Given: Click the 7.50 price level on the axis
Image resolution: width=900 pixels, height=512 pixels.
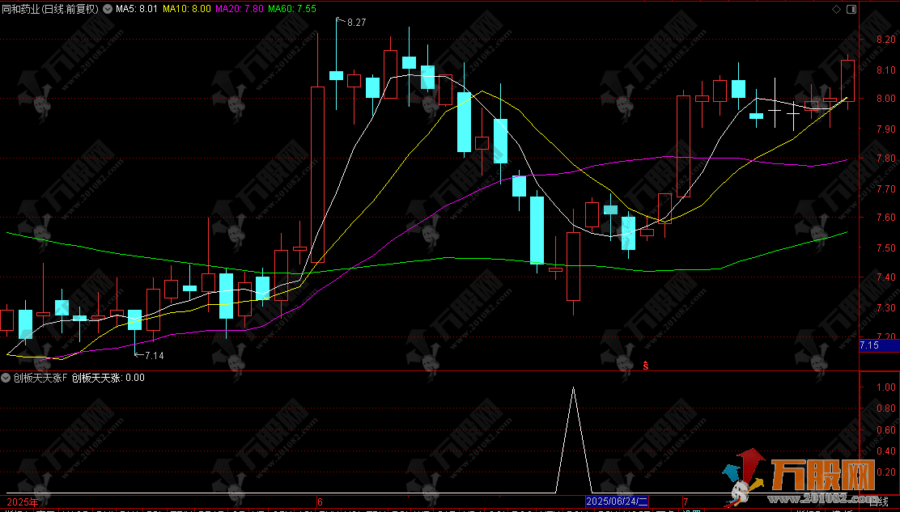Looking at the screenshot, I should click(x=887, y=248).
